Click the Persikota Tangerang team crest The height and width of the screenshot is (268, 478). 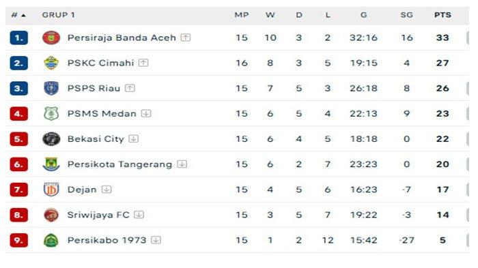[x=51, y=164]
